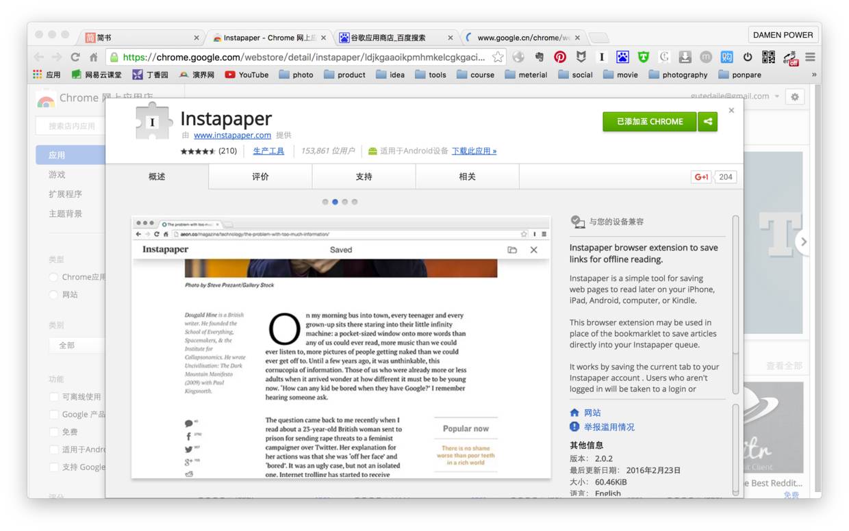The height and width of the screenshot is (531, 849).
Task: Click the fox-head shield extension icon
Action: pos(581,57)
